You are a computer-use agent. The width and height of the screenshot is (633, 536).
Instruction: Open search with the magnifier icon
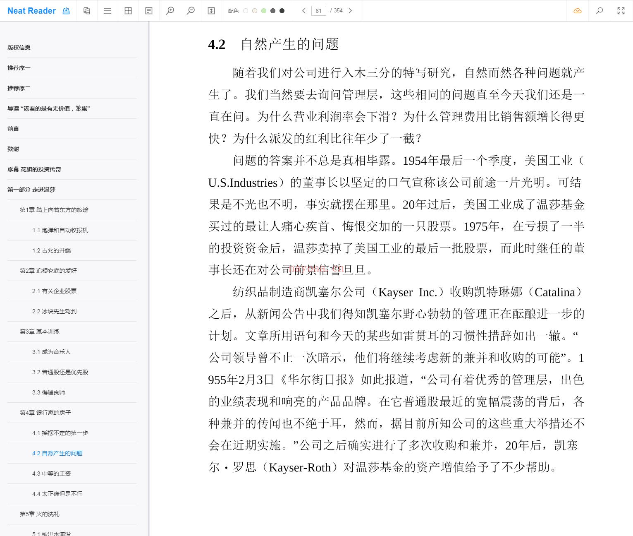point(600,11)
